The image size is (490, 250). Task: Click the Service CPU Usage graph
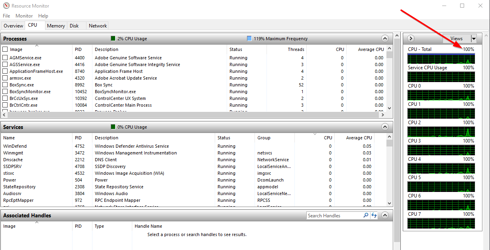tap(441, 77)
